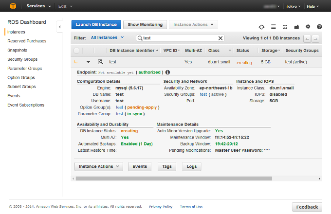Click the Show Monitoring button

click(145, 25)
